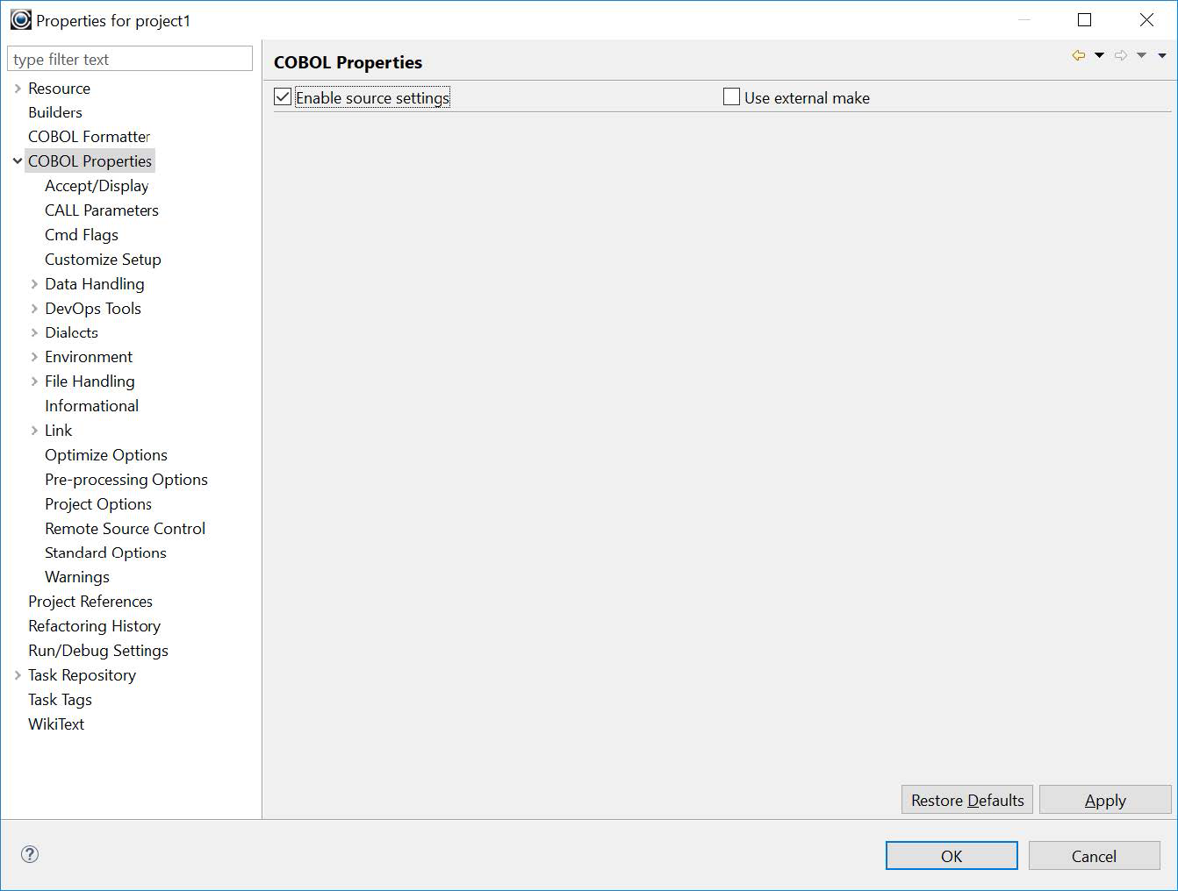
Task: Apply the current COBOL property changes
Action: pos(1105,799)
